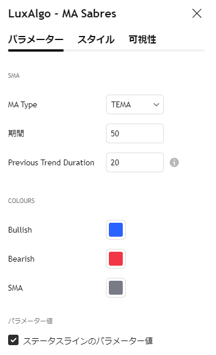Viewport: 216px width, 355px height.
Task: Click the MA Type label
Action: click(x=23, y=104)
